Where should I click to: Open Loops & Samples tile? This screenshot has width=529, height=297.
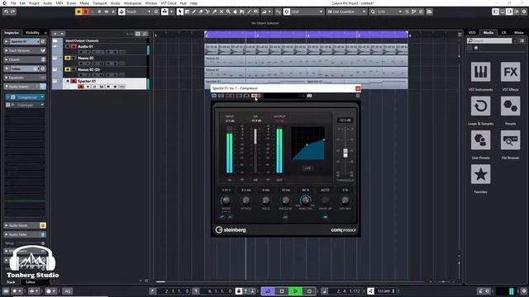pyautogui.click(x=480, y=106)
